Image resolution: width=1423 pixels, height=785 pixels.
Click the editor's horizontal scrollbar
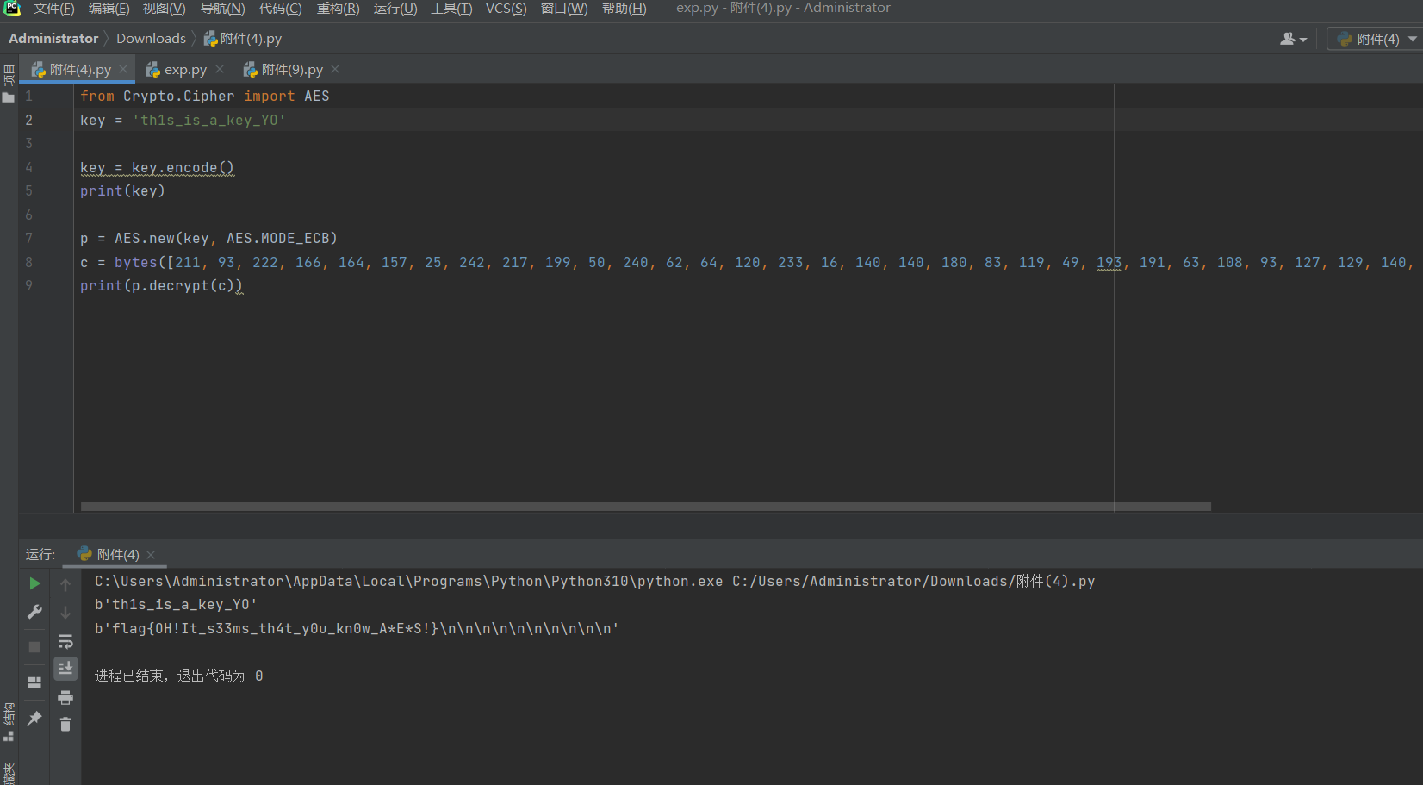coord(646,507)
